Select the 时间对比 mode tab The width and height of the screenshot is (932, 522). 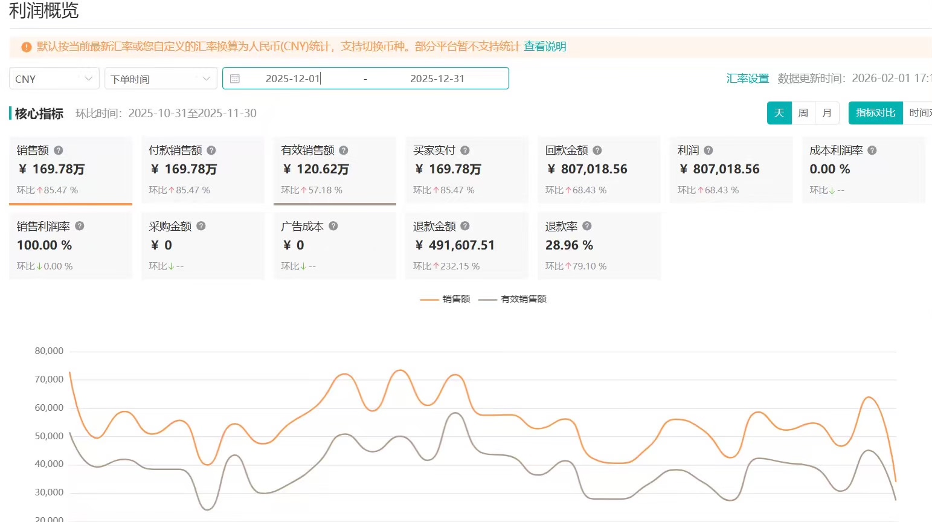pyautogui.click(x=918, y=113)
